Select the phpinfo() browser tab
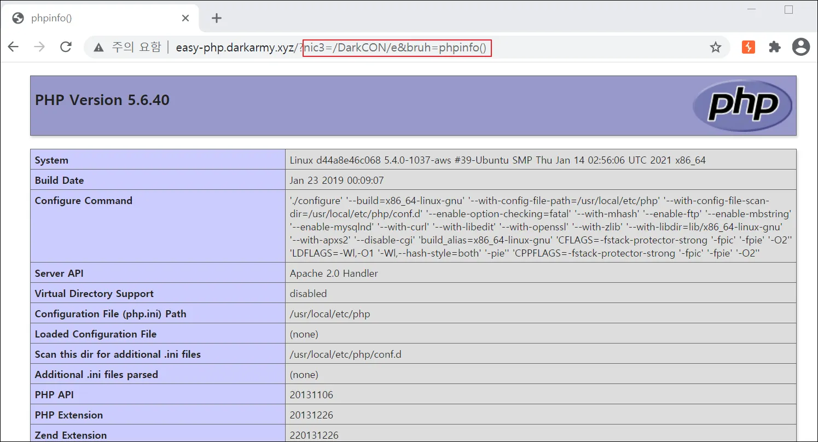 click(x=101, y=18)
